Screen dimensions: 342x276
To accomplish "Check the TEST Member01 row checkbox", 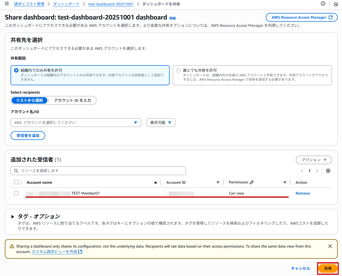I will tap(16, 193).
